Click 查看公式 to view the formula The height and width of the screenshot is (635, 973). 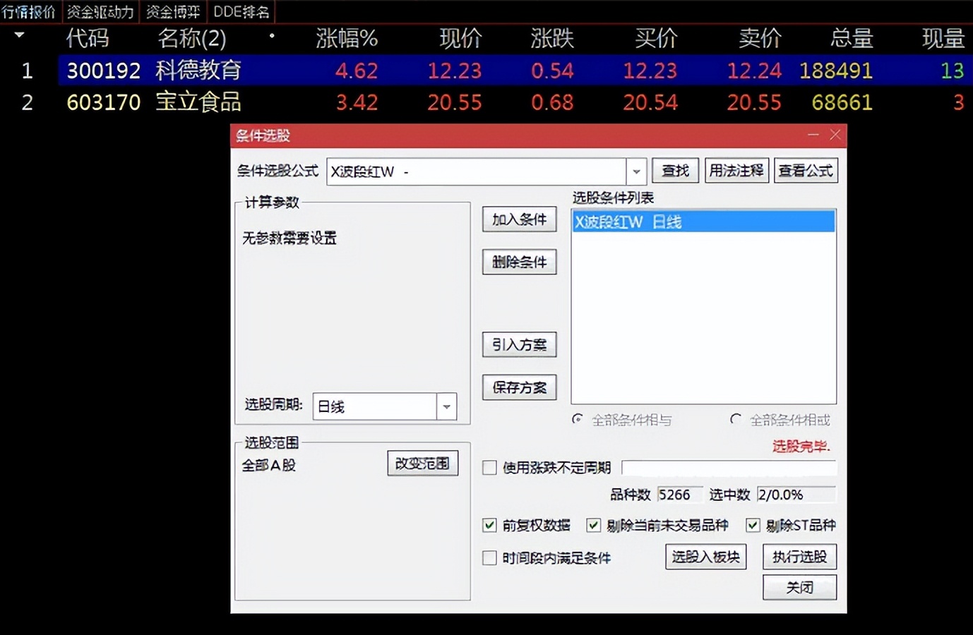click(806, 170)
